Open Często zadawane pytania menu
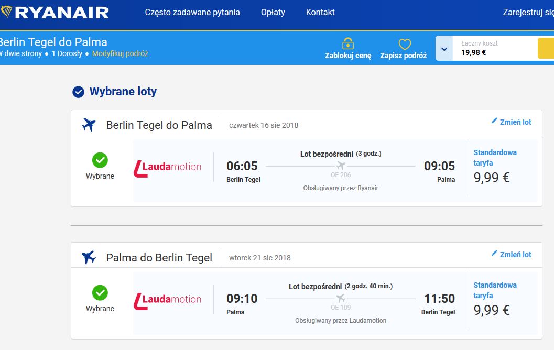Viewport: 554px width, 350px height. (192, 13)
